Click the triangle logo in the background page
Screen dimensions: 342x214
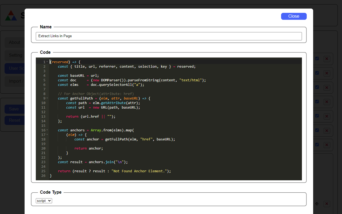point(11,16)
